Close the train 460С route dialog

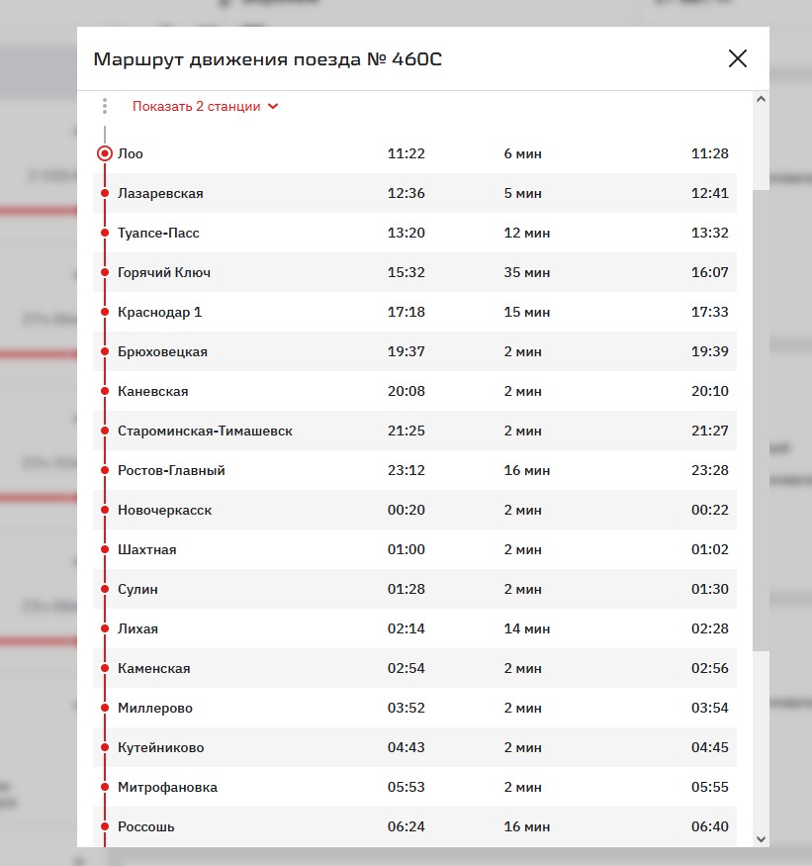click(x=738, y=58)
